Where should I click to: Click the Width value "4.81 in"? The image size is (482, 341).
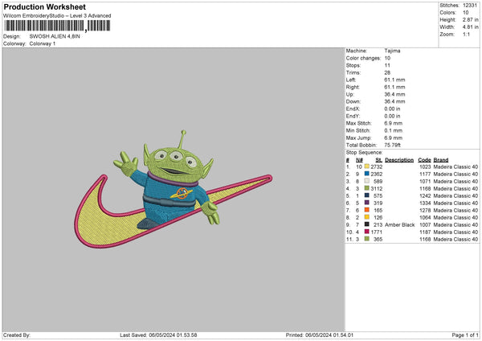[470, 27]
